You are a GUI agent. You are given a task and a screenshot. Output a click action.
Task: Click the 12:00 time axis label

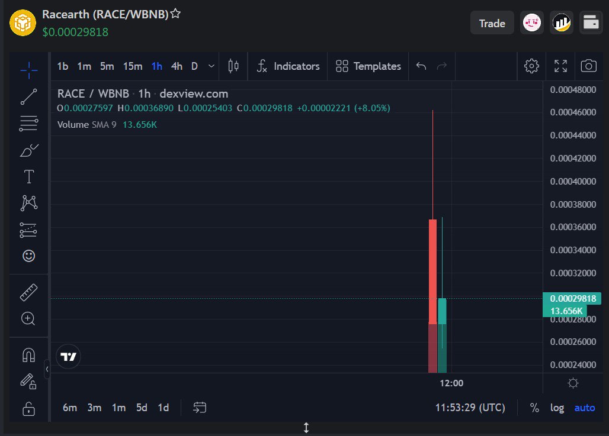[451, 383]
